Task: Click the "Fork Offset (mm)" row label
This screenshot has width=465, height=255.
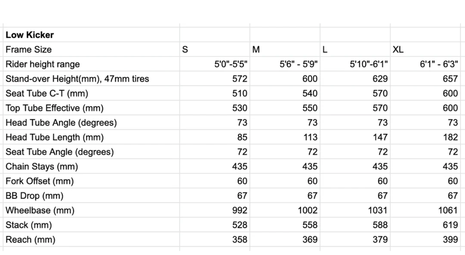Action: [x=40, y=181]
